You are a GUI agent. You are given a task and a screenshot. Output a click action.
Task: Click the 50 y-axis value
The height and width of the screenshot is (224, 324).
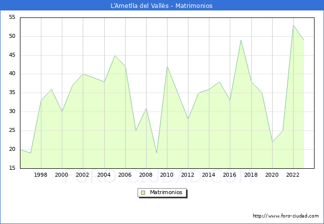pyautogui.click(x=12, y=36)
